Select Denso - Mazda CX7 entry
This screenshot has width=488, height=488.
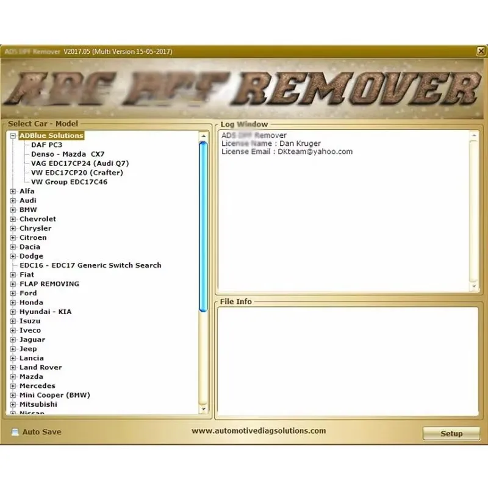68,154
